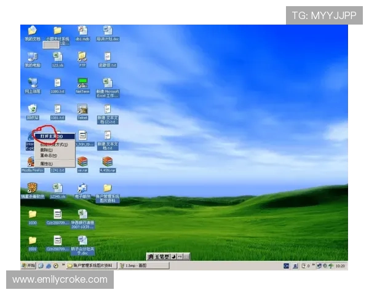This screenshot has width=369, height=295.
Task: Expand the quick launch overflow chevron
Action: 63,265
